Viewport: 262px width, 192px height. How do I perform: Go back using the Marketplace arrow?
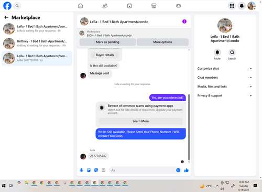(x=6, y=17)
